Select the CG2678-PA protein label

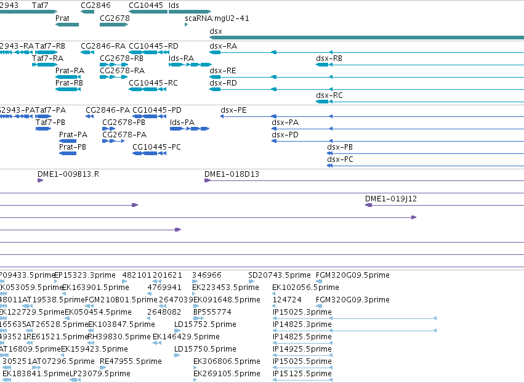(x=124, y=135)
